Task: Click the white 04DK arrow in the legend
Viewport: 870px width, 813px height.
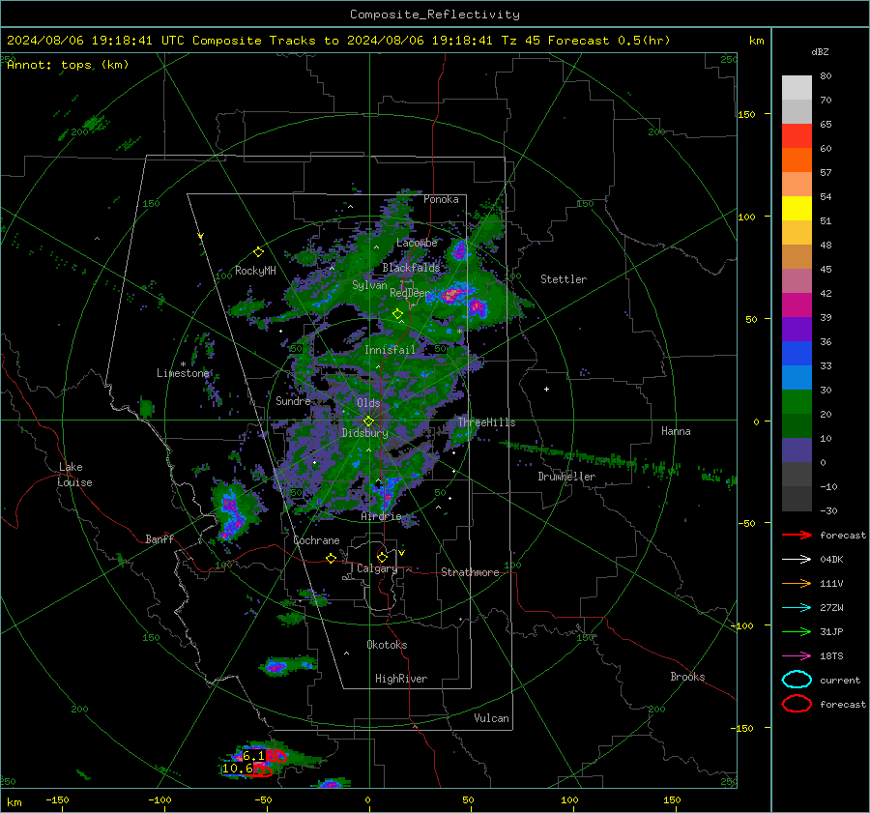Action: click(x=797, y=559)
